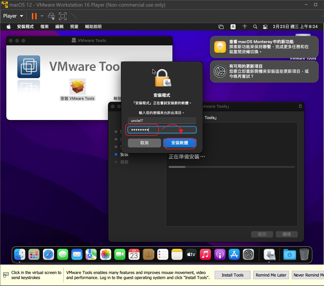Image resolution: width=324 pixels, height=286 pixels.
Task: Open the Apple menu
Action: (9, 26)
